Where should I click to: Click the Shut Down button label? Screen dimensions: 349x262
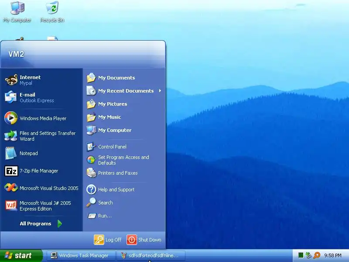(x=150, y=240)
